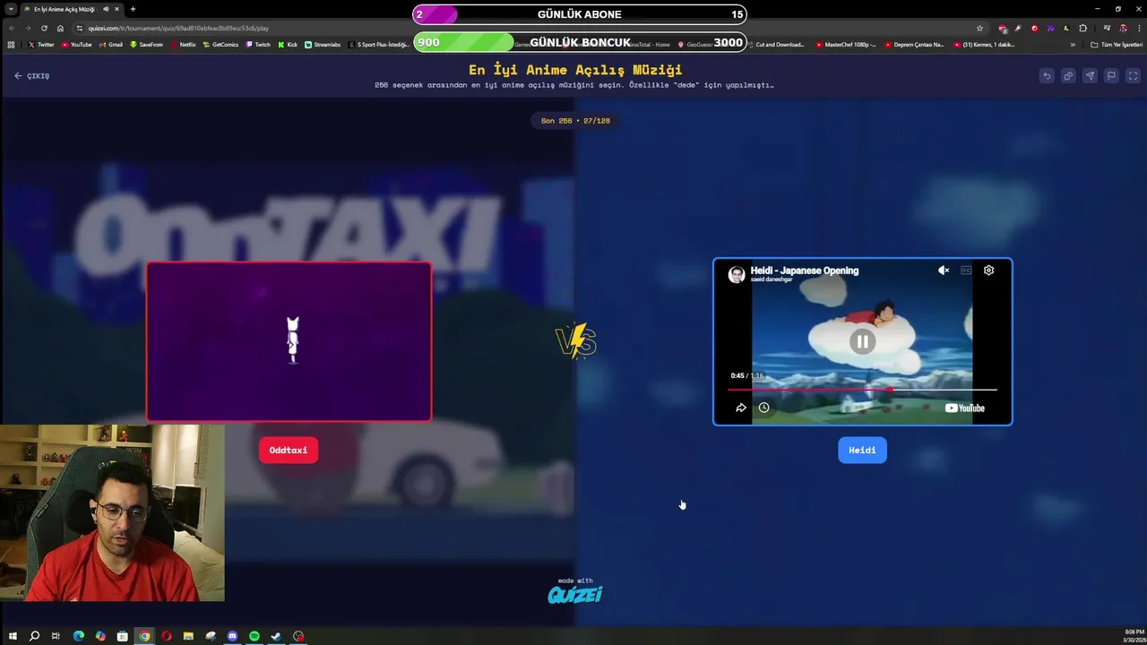Enter fullscreen with the quiz header icon
Screen dimensions: 1147x645
coord(1133,76)
